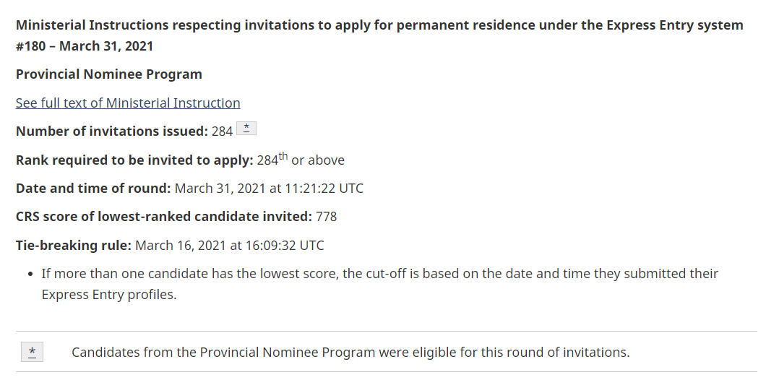Image resolution: width=766 pixels, height=380 pixels.
Task: Click the bullet text about lowest score cut-off
Action: [379, 284]
